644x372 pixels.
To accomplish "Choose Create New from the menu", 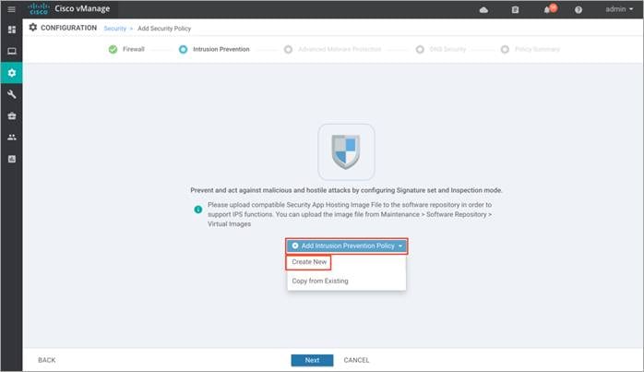I will 309,262.
